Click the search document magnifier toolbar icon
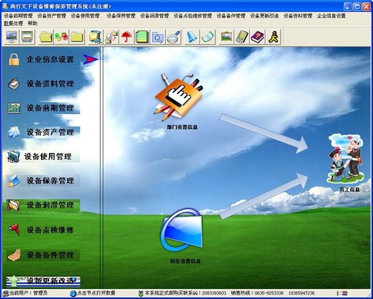This screenshot has height=299, width=373. (x=157, y=37)
